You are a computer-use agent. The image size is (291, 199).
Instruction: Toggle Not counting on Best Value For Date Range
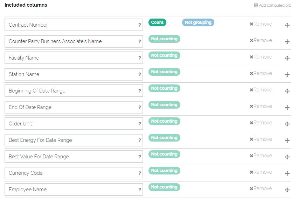pyautogui.click(x=164, y=154)
